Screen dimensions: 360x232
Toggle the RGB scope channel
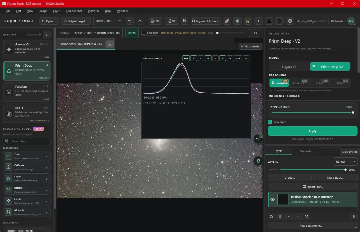(186, 58)
